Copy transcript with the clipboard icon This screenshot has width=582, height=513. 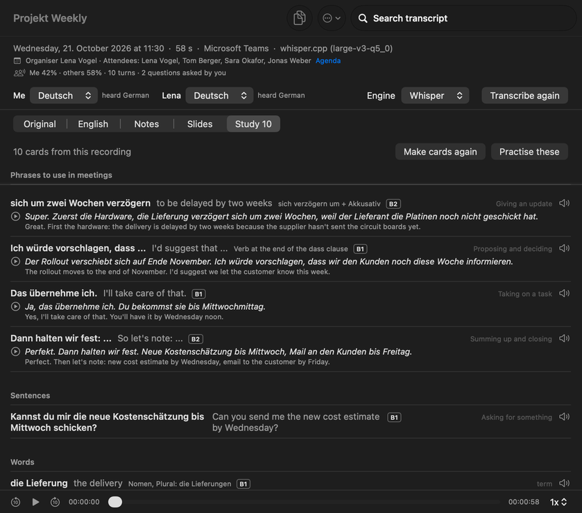pos(299,18)
